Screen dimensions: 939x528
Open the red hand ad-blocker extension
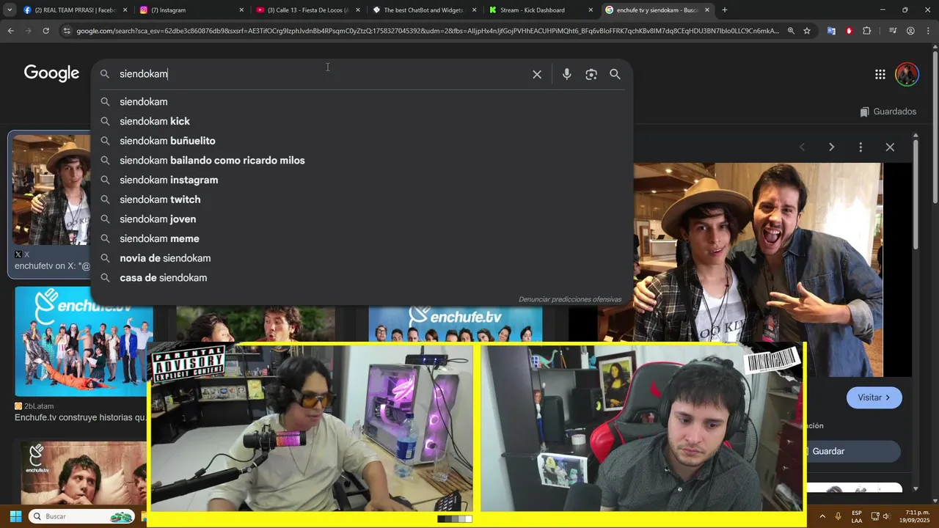click(849, 31)
